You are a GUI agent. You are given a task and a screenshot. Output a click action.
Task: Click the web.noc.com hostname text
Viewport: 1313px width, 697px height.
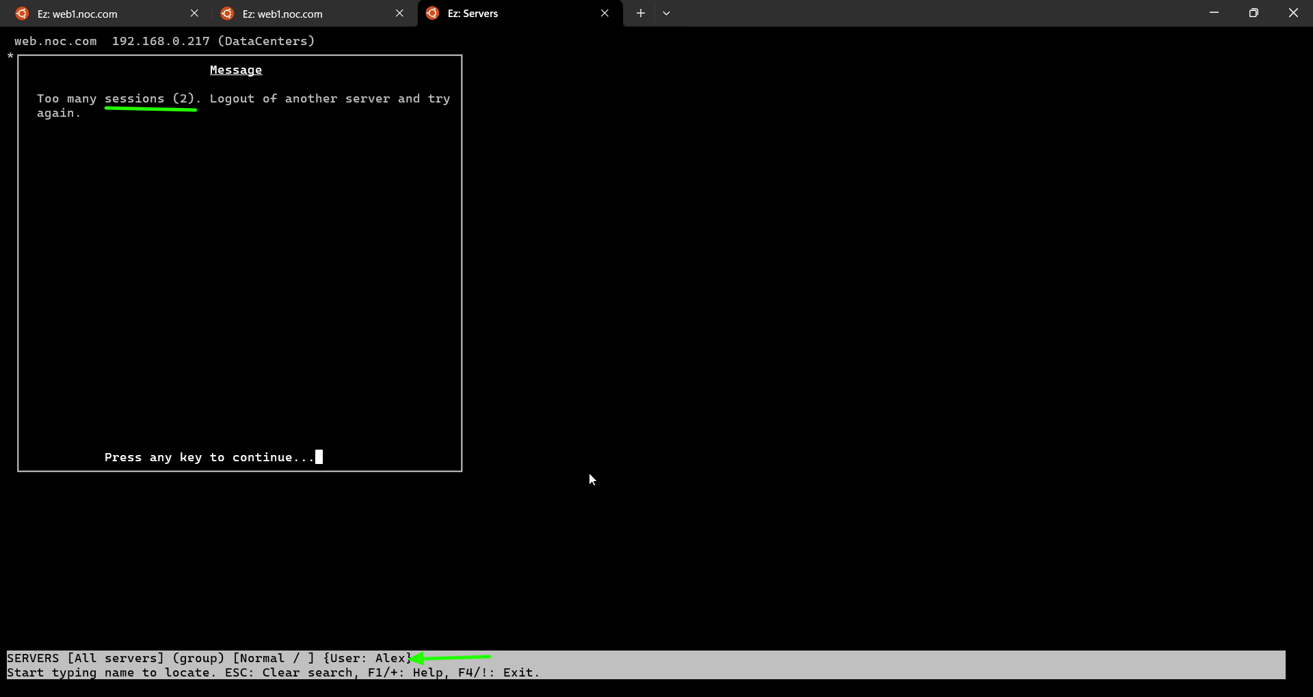tap(55, 41)
